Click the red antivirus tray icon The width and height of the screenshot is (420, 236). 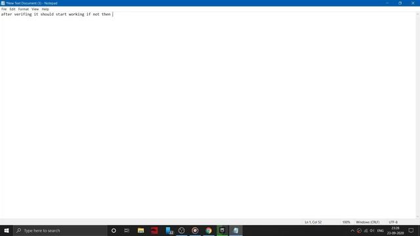(x=359, y=231)
